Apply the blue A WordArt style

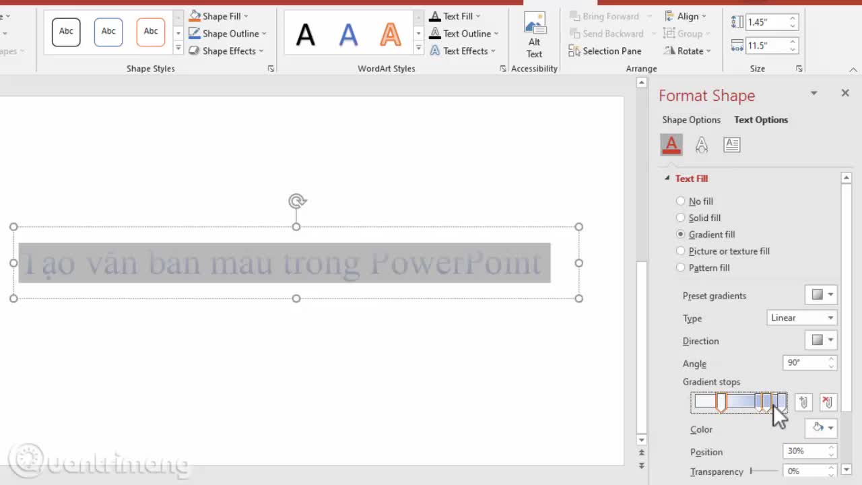(x=348, y=34)
